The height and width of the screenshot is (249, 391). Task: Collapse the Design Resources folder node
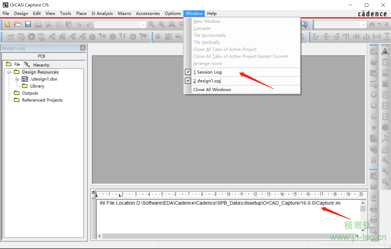[x=9, y=72]
